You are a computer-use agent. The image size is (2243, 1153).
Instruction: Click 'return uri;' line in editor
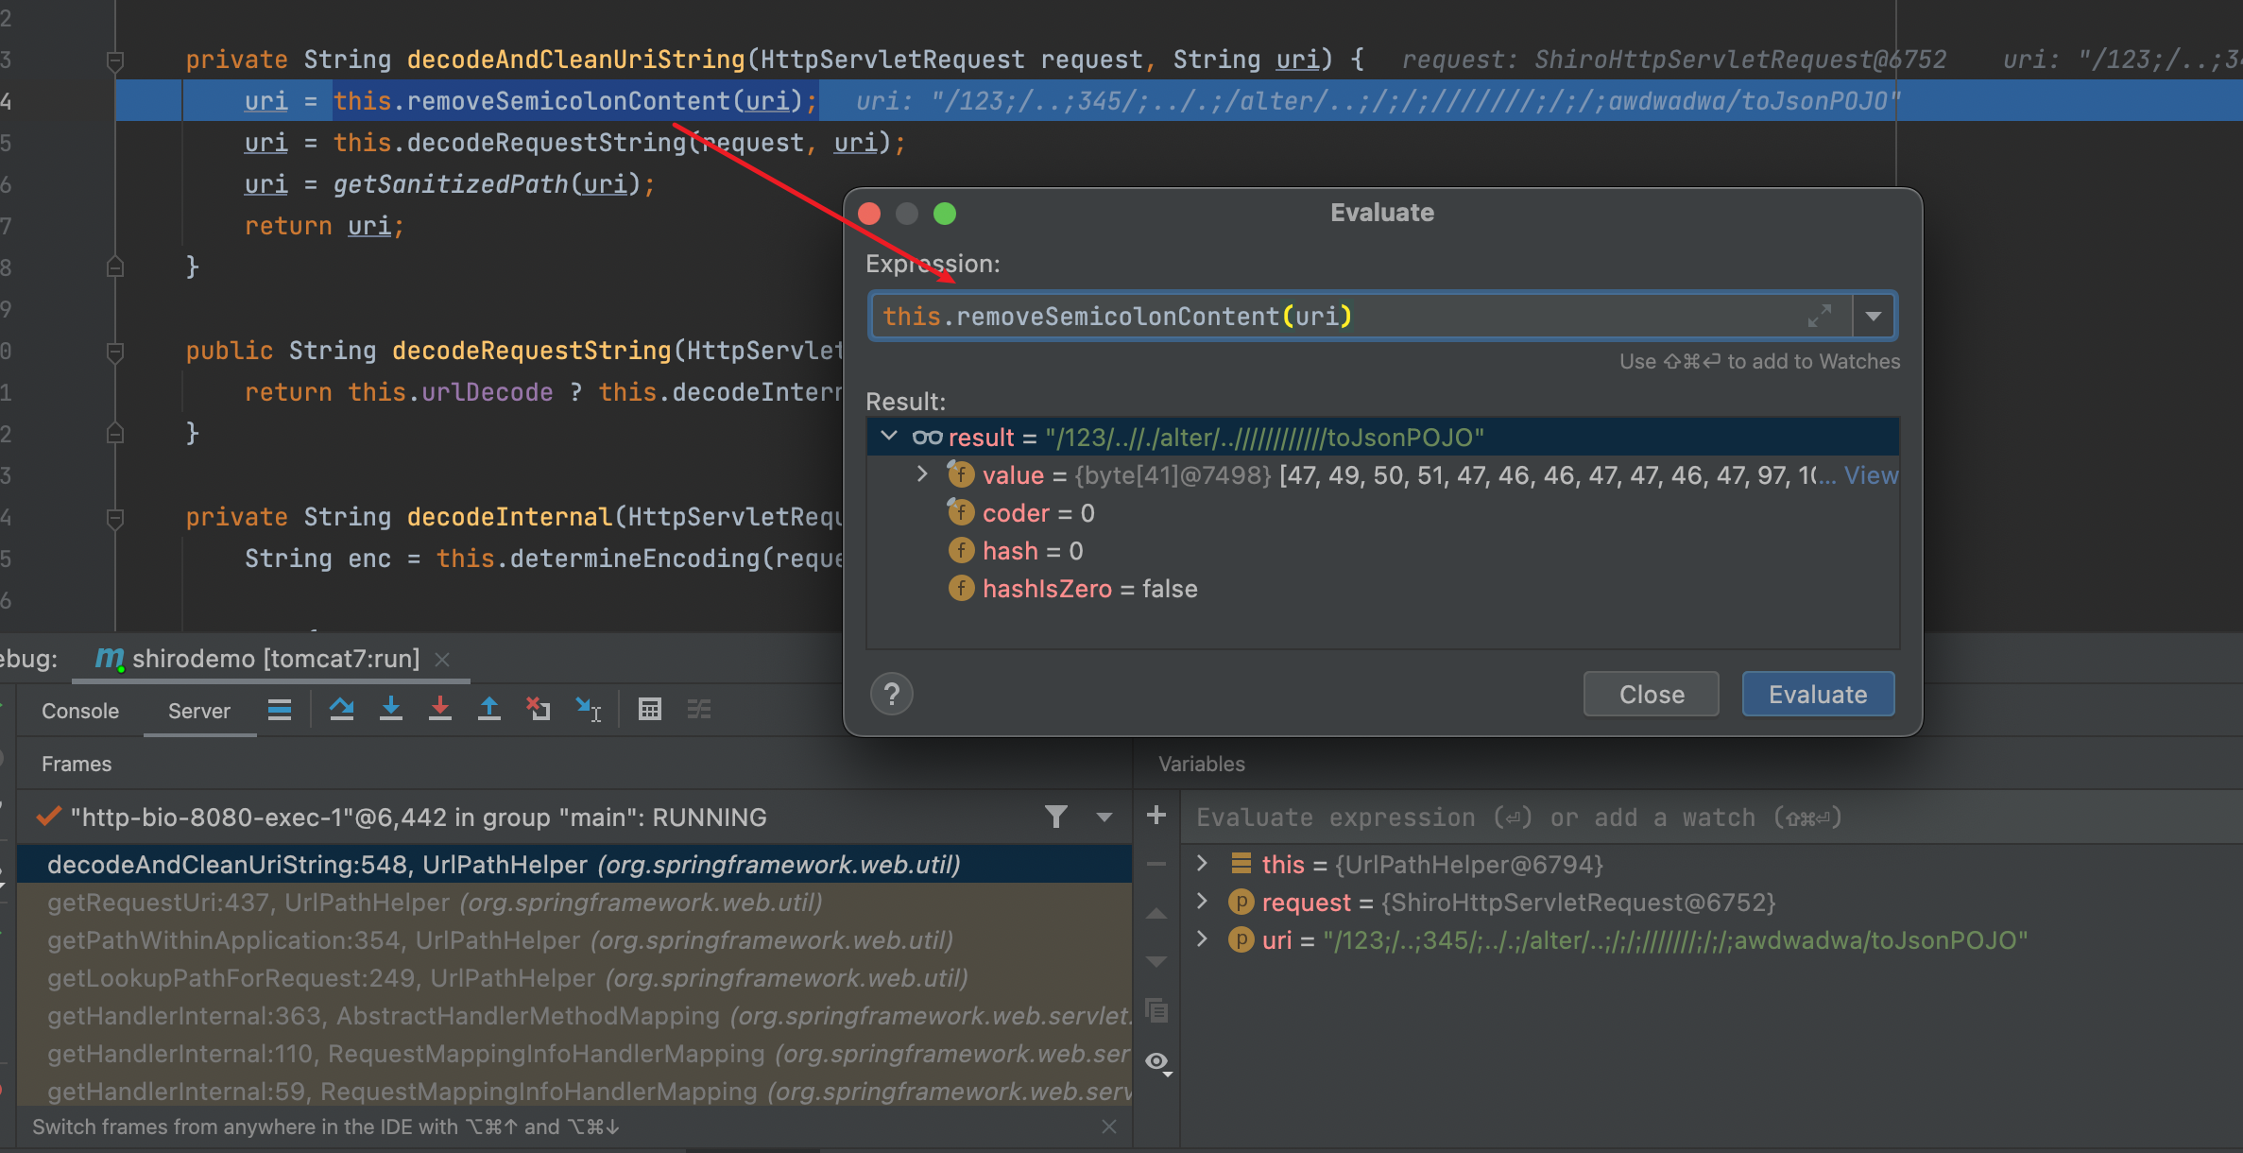click(x=324, y=226)
